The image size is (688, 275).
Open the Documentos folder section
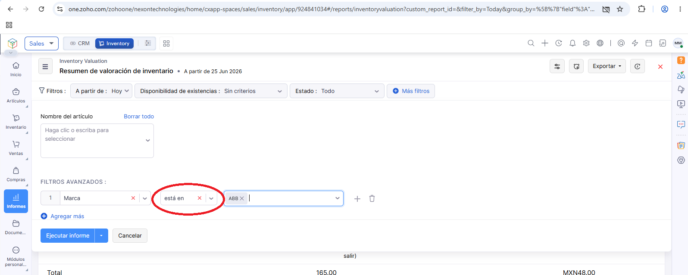click(x=16, y=227)
